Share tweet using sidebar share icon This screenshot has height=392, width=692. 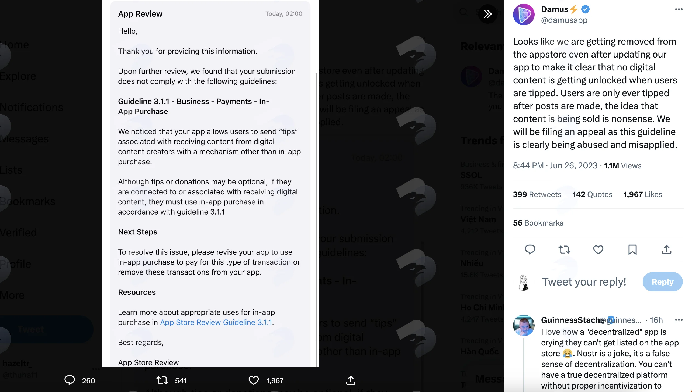click(667, 250)
